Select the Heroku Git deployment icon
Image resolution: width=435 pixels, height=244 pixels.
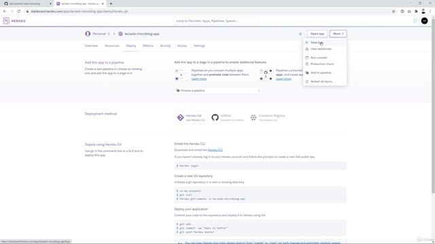(x=180, y=117)
